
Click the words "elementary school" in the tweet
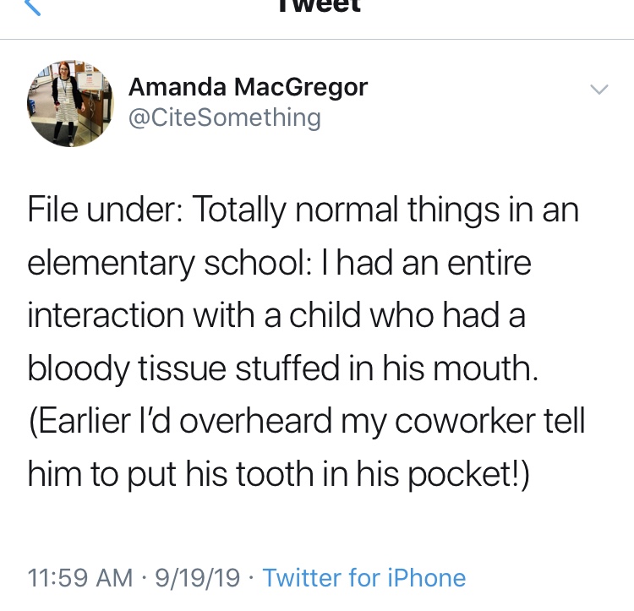[x=167, y=263]
